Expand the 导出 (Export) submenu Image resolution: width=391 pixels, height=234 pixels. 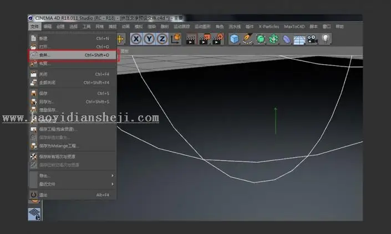click(x=73, y=176)
